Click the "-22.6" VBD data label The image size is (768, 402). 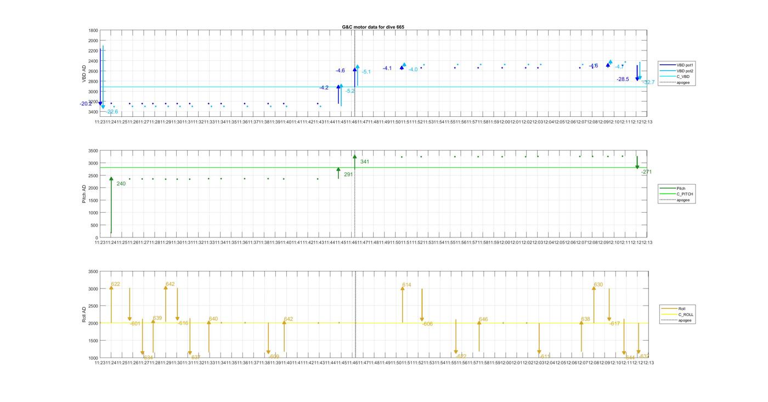coord(111,112)
